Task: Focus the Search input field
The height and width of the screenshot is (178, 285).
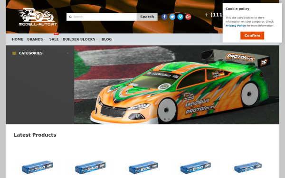Action: 102,17
